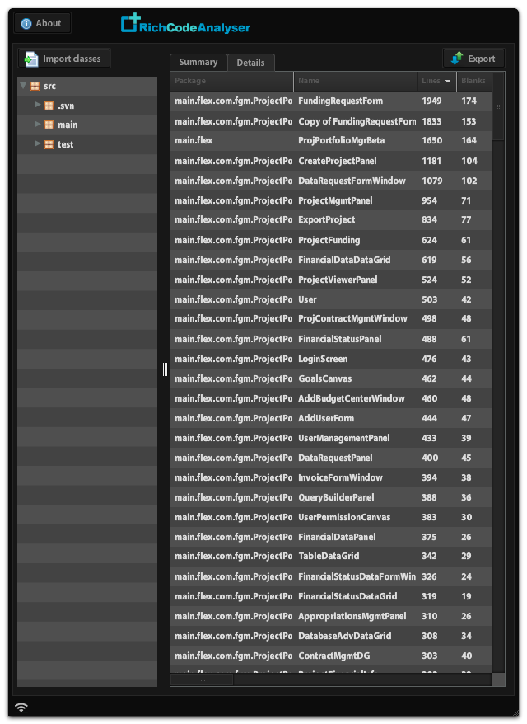Viewport: 527px width, 724px height.
Task: Click the RichCodeAnalyser logo icon
Action: pos(130,24)
